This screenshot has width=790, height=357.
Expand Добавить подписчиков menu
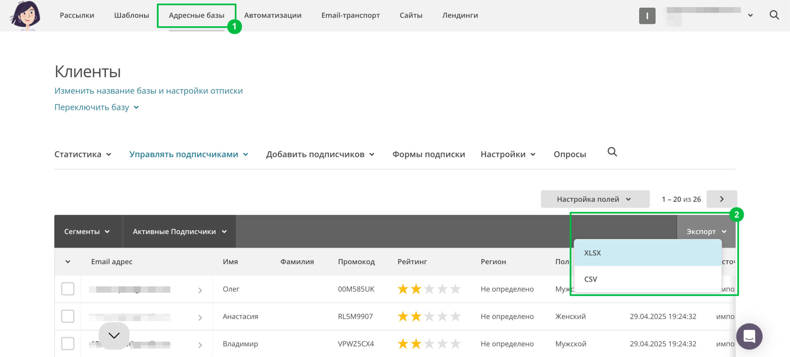point(320,154)
